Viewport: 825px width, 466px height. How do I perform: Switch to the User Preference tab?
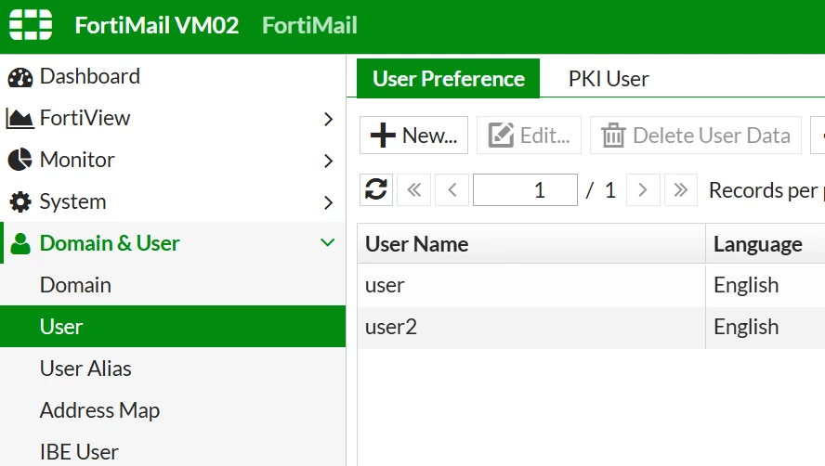pyautogui.click(x=449, y=78)
